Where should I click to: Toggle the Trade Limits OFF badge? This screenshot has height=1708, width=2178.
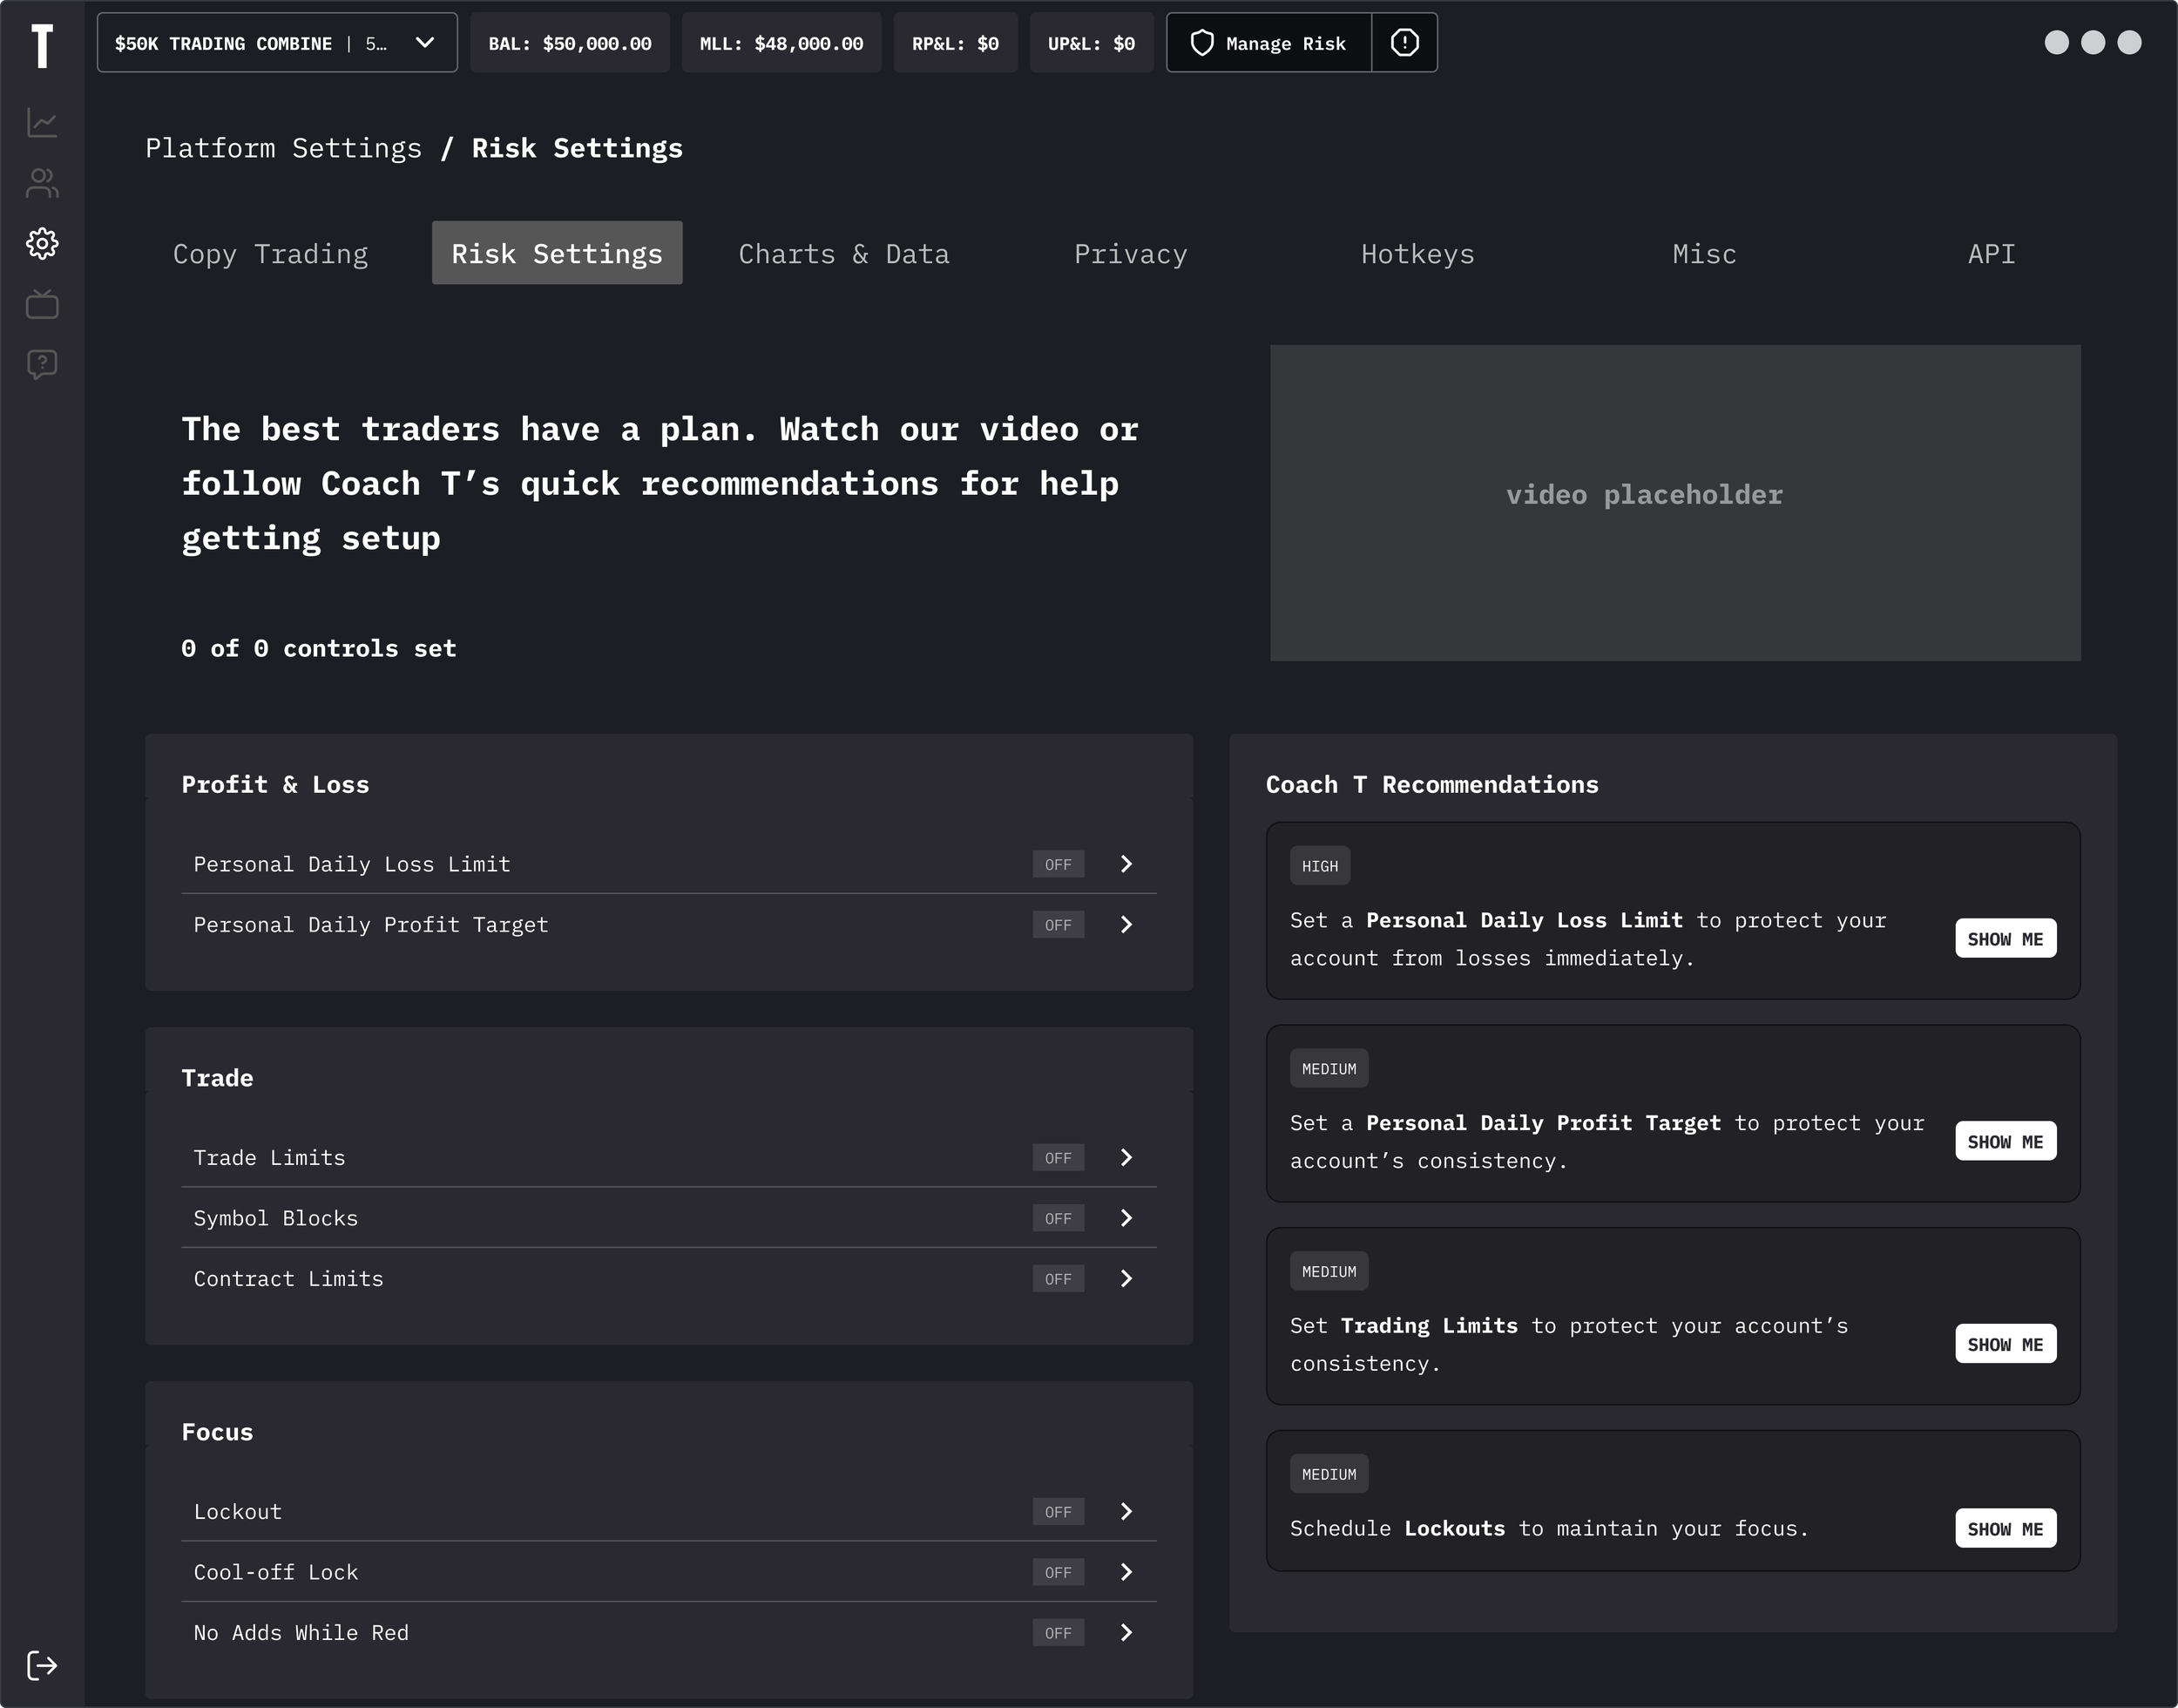(x=1058, y=1158)
